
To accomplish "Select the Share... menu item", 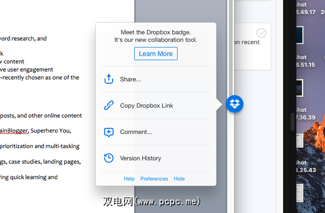I will click(x=130, y=79).
